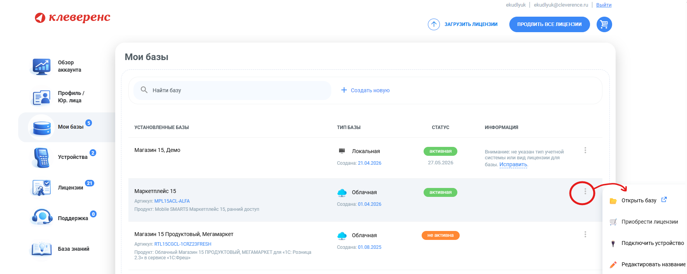This screenshot has width=687, height=274.
Task: Click the creation date 01.04.2026
Action: [x=370, y=204]
